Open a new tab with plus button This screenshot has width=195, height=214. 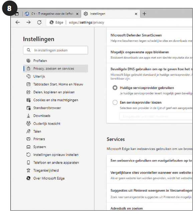144,14
